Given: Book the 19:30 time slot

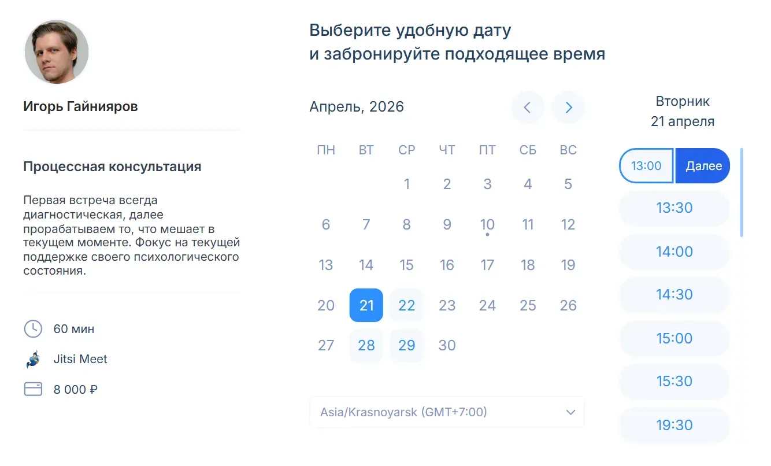Looking at the screenshot, I should point(674,425).
